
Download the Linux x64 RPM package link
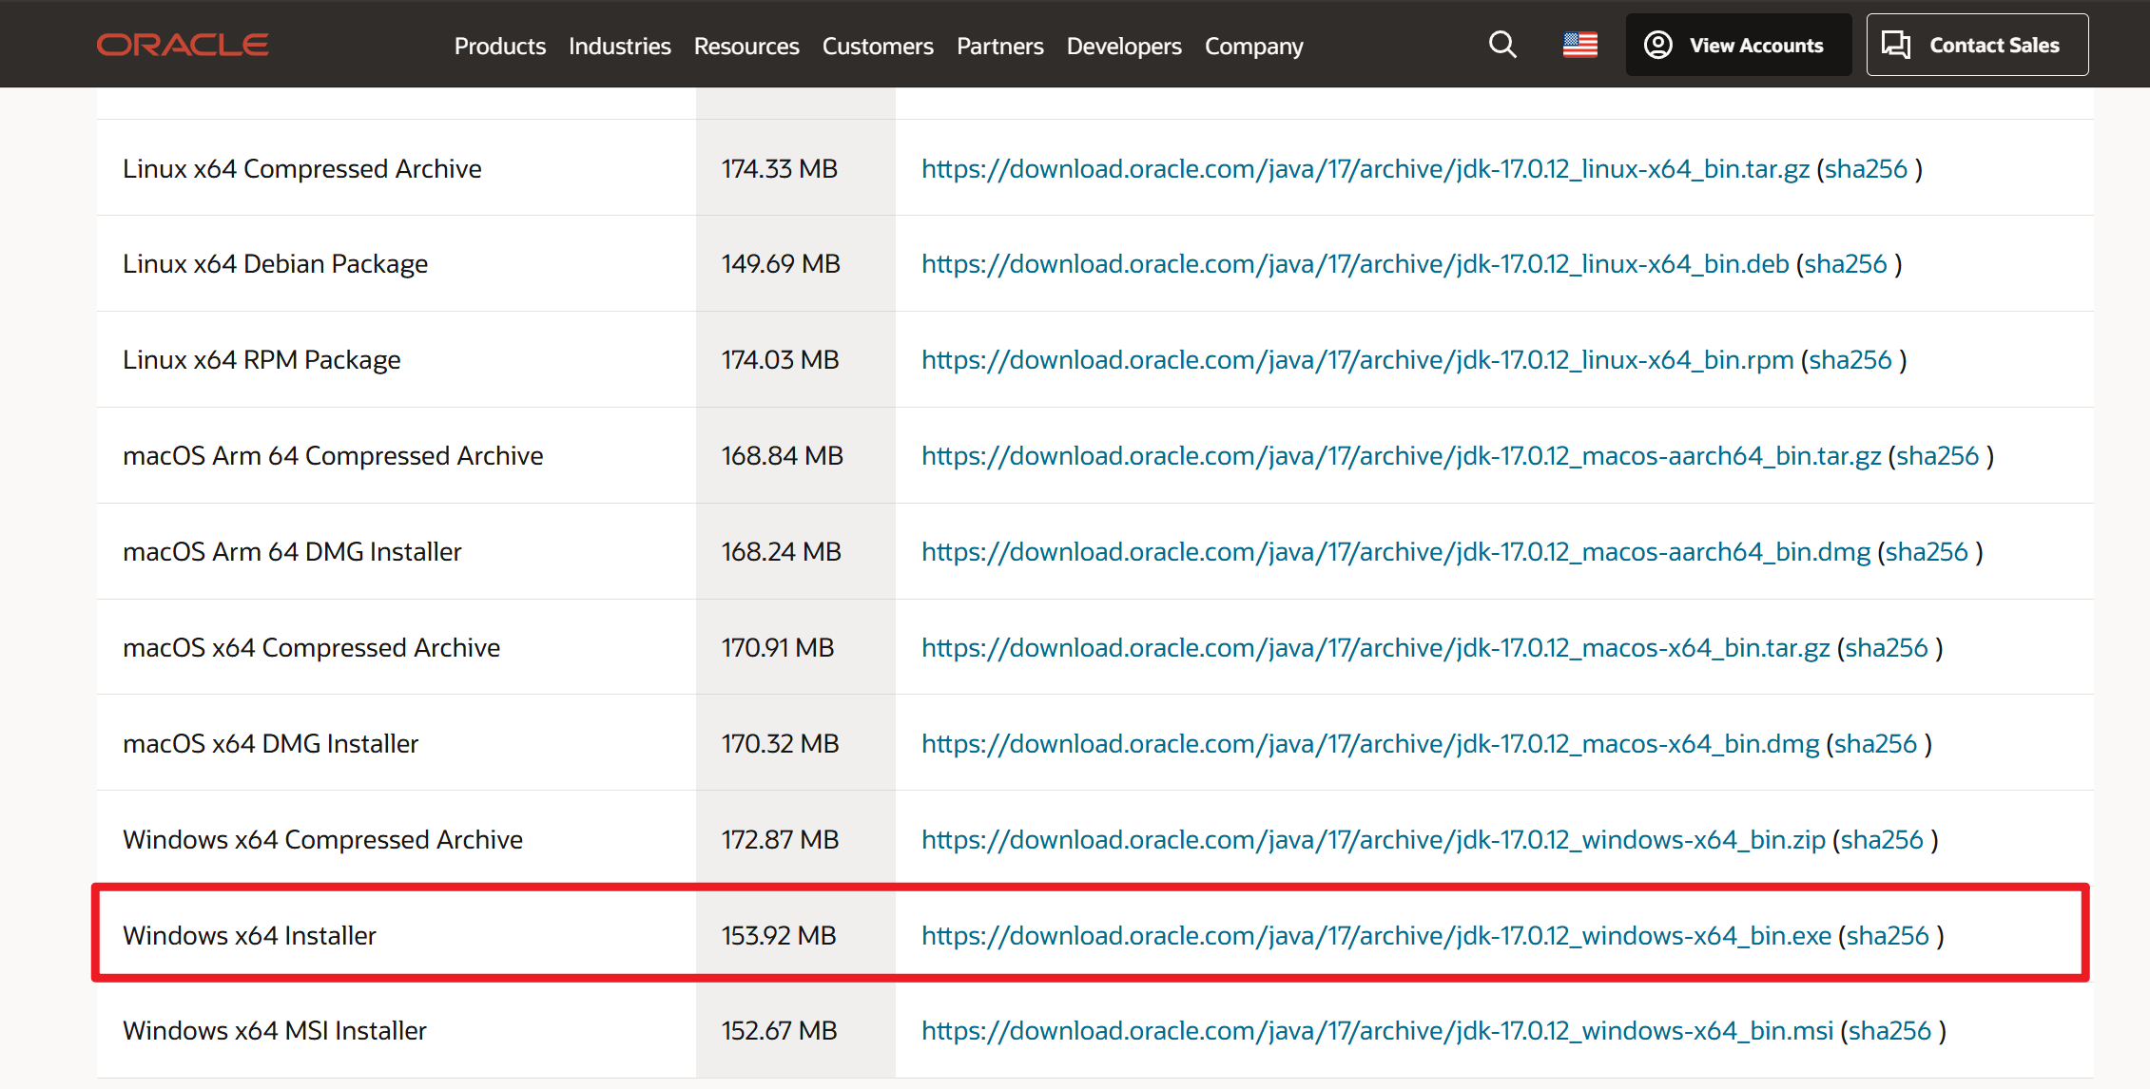pyautogui.click(x=1357, y=360)
